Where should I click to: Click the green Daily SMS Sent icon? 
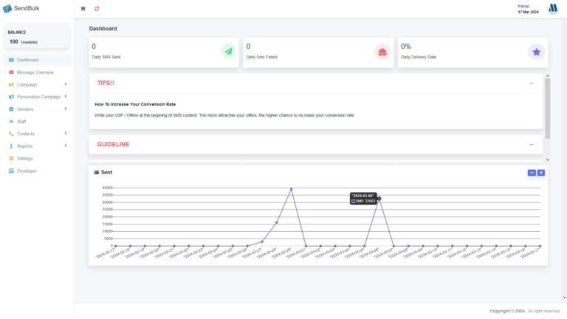coord(228,52)
